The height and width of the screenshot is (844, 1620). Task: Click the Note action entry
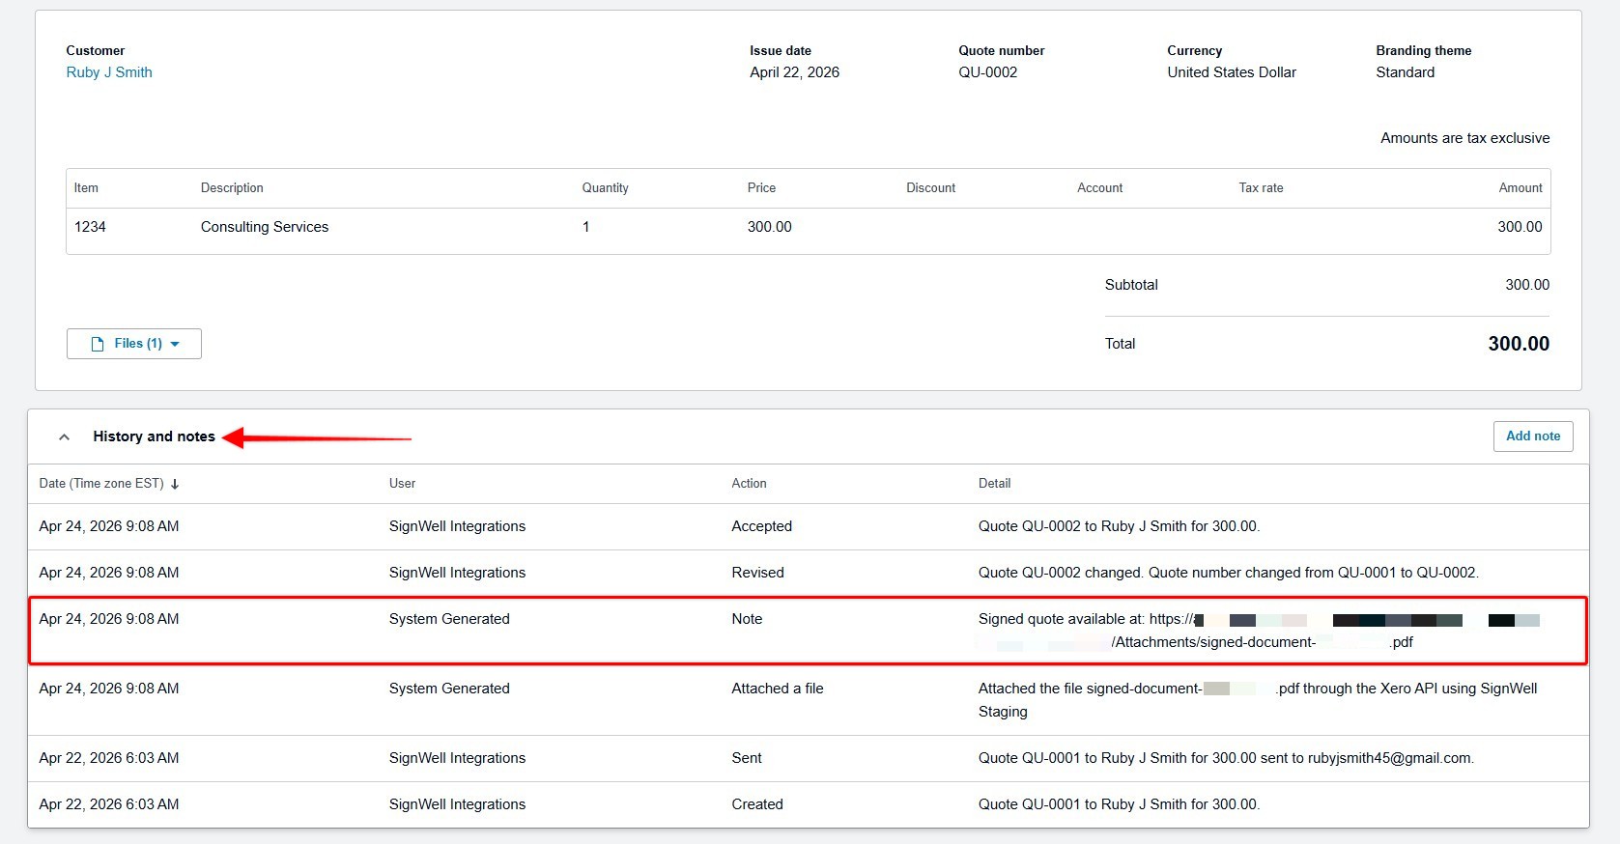click(x=747, y=619)
